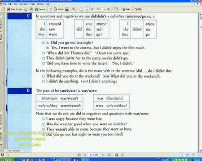Go to the previous page
Screen dimensions: 202x161
[84, 155]
